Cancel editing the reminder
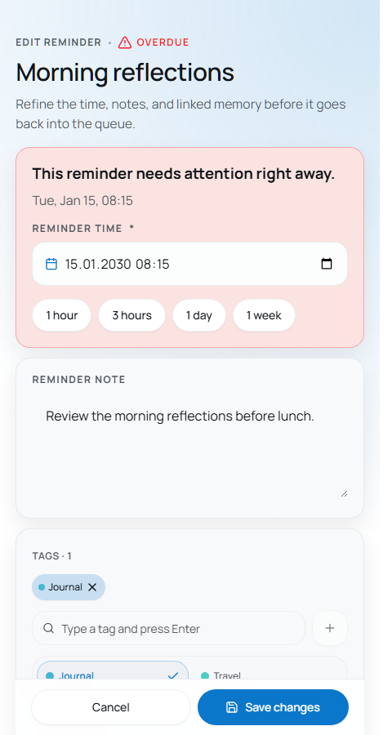 click(111, 707)
